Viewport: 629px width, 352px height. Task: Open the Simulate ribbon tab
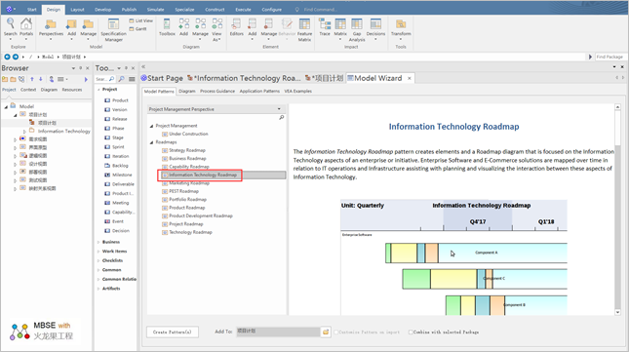(x=155, y=9)
